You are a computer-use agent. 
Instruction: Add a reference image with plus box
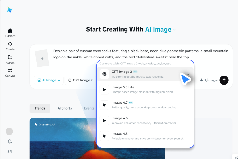pyautogui.click(x=42, y=58)
